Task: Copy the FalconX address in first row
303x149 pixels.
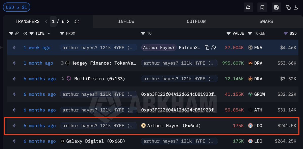Action: pos(207,47)
